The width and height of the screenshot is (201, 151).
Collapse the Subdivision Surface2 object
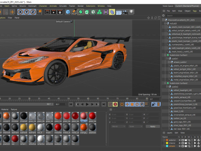pyautogui.click(x=165, y=83)
